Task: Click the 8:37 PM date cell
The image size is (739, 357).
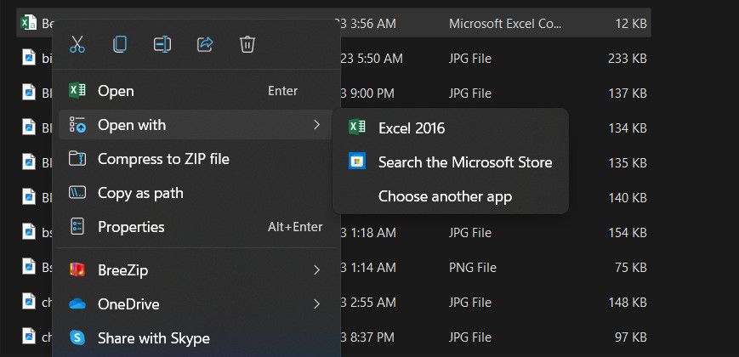Action: pyautogui.click(x=367, y=337)
